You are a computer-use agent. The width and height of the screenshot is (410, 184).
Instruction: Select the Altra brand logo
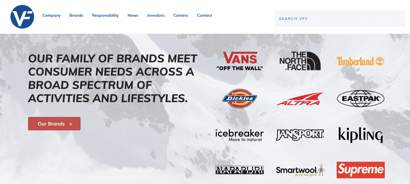coord(300,99)
